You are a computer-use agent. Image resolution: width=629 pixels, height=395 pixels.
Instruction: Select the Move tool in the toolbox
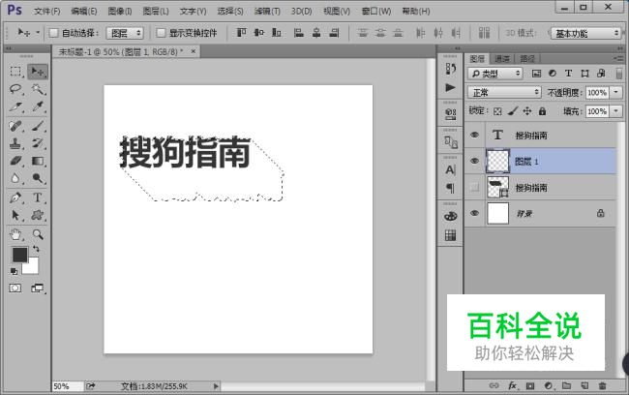point(38,72)
